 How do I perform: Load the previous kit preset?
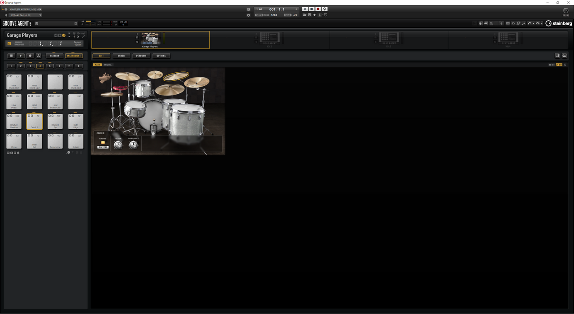(56, 35)
